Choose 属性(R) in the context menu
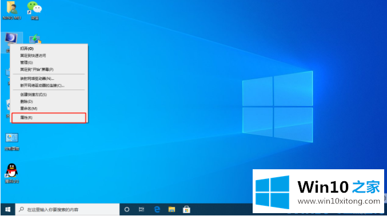This screenshot has width=387, height=216. [x=49, y=117]
